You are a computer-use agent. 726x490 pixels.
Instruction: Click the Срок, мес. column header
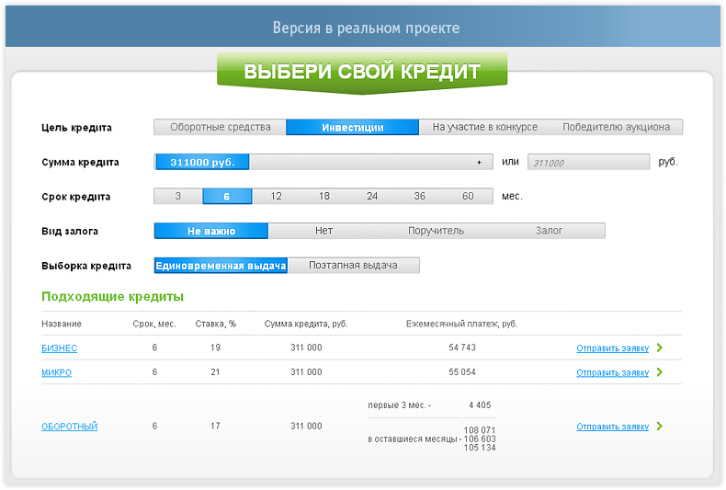pyautogui.click(x=154, y=324)
